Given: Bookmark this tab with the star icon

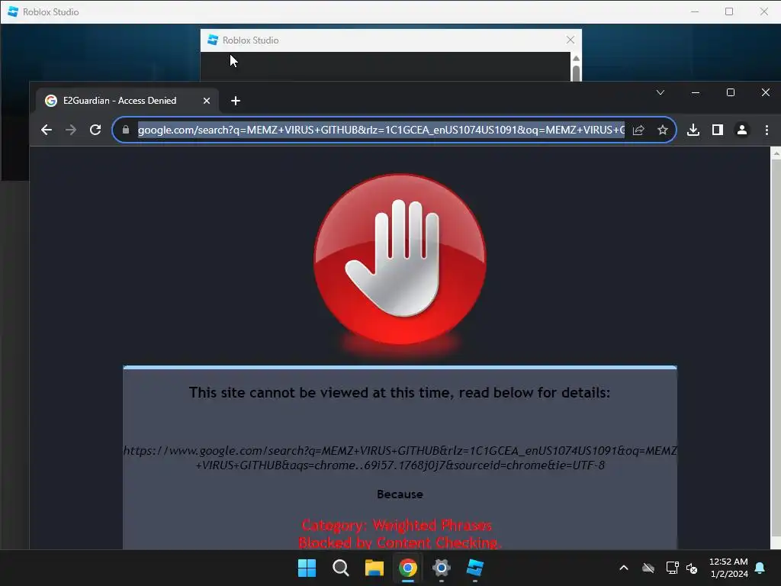Looking at the screenshot, I should (x=663, y=130).
